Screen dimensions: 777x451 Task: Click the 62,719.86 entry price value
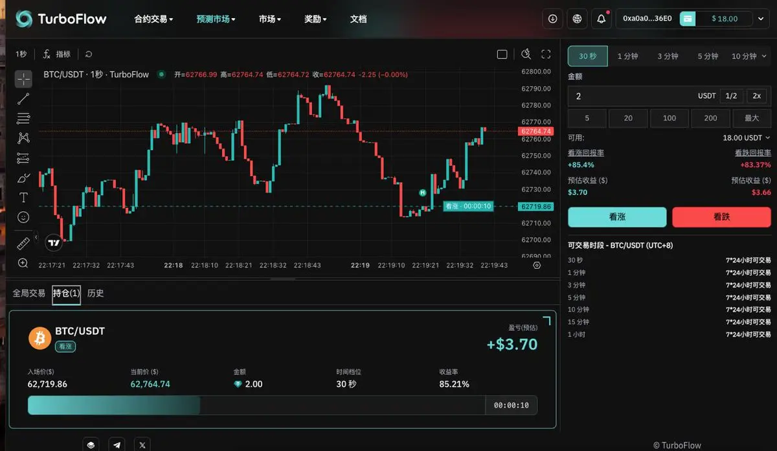(47, 384)
